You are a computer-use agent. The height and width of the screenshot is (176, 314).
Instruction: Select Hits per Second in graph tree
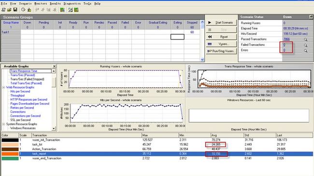[20, 92]
